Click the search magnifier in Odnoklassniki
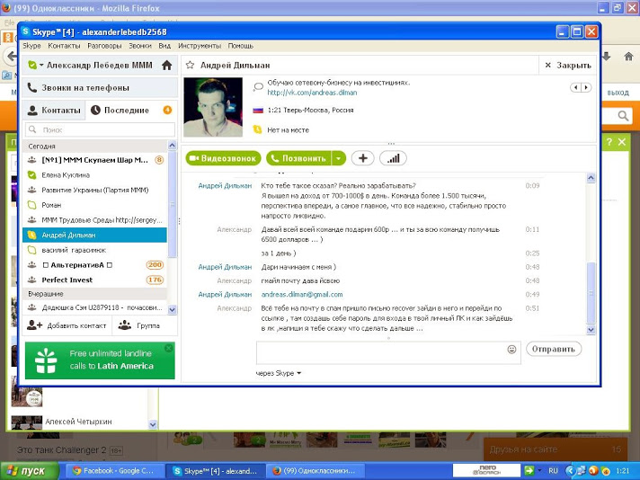640x480 pixels. point(623,116)
